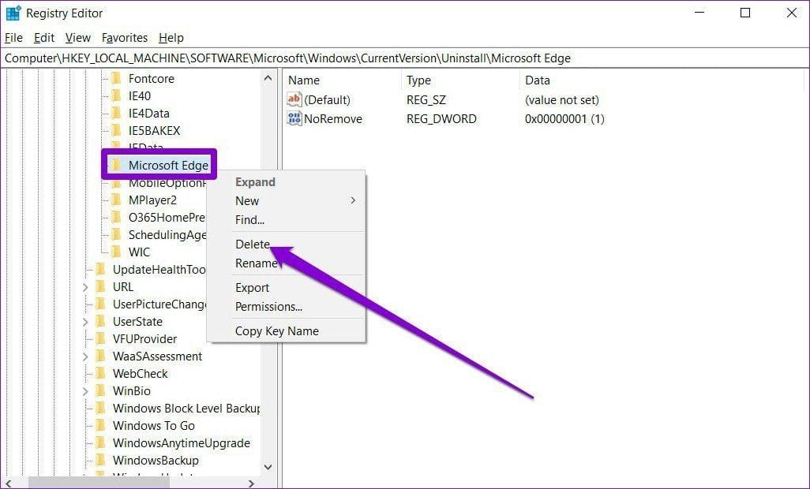
Task: Select the WebCheck key label
Action: pos(140,374)
